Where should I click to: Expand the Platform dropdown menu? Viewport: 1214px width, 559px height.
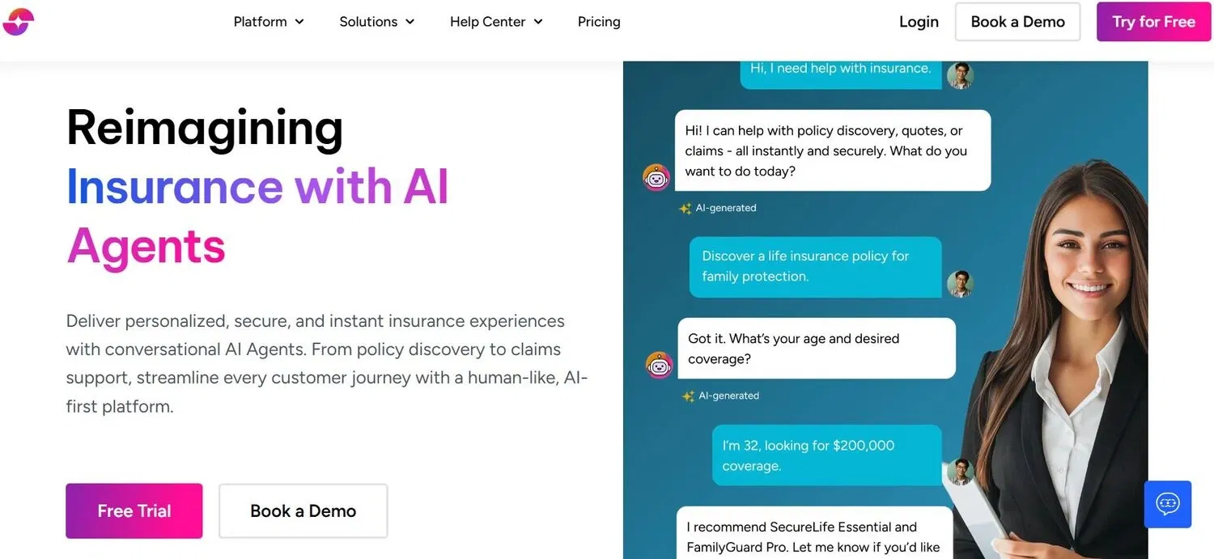[x=269, y=22]
